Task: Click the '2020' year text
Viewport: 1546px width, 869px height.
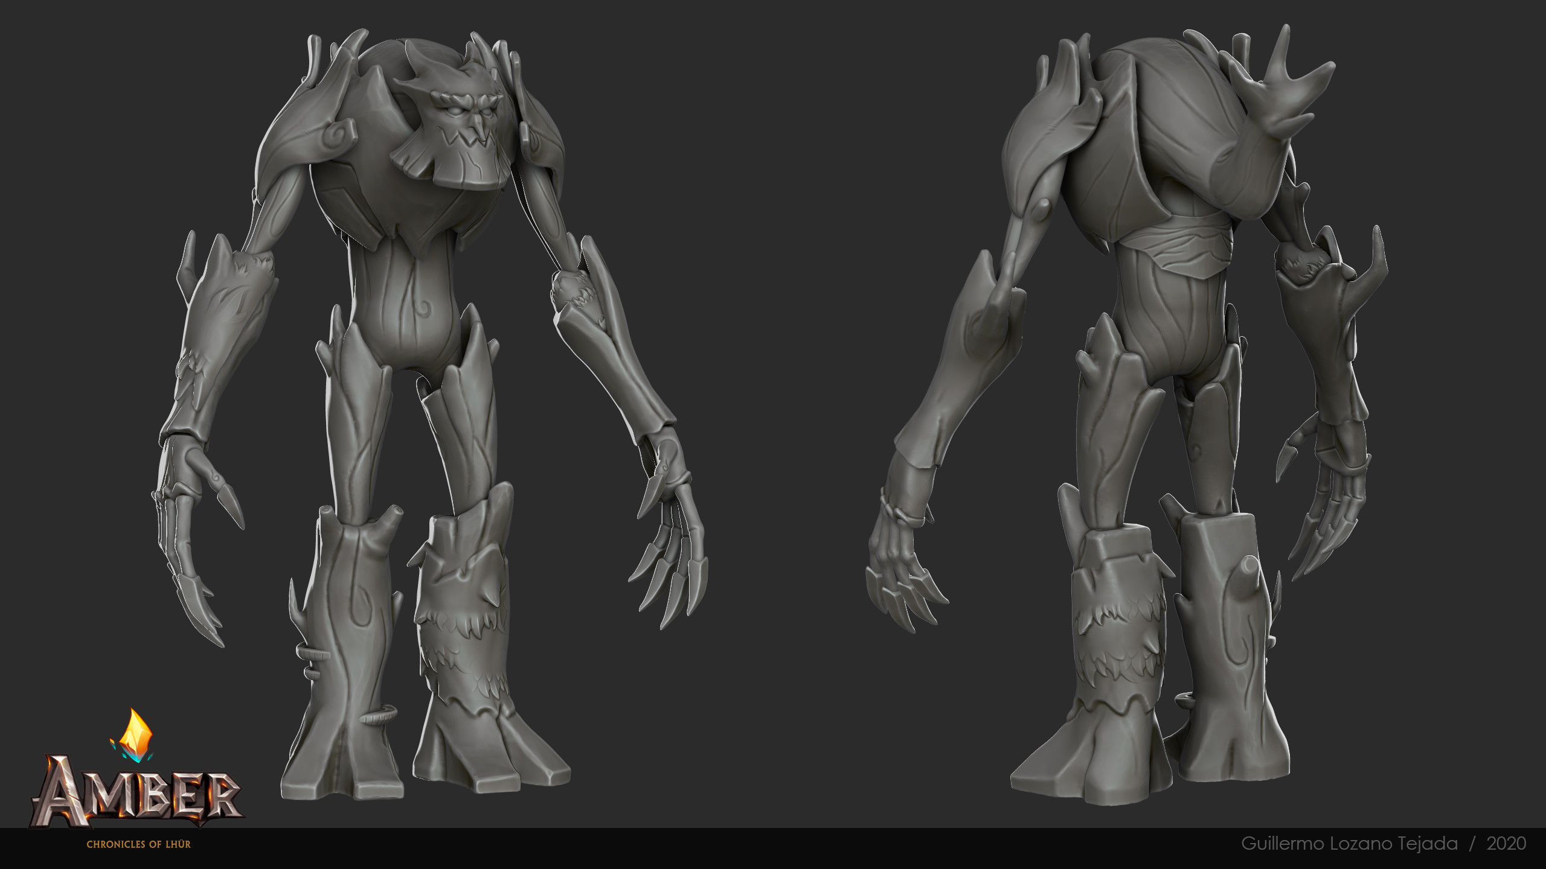Action: coord(1506,843)
